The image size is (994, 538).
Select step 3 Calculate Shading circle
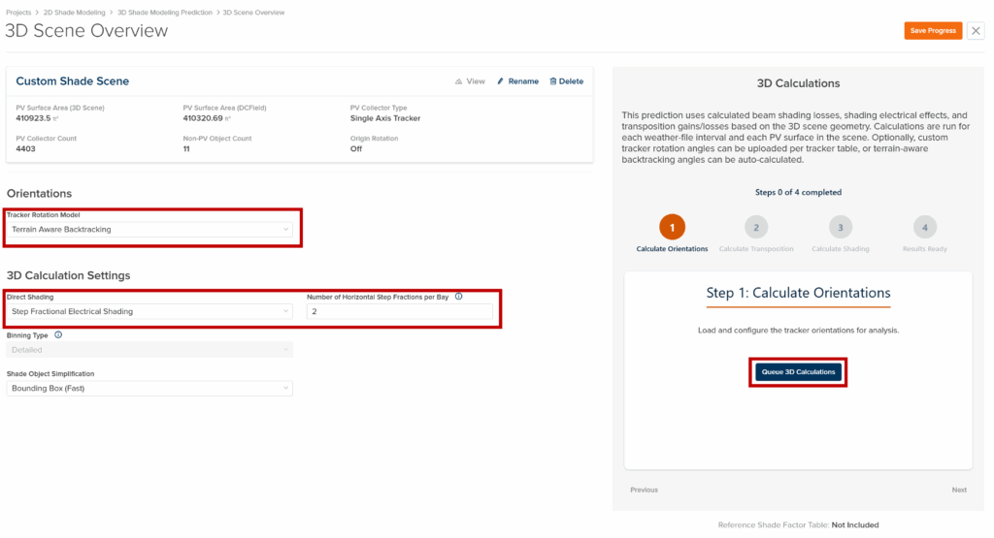[840, 227]
